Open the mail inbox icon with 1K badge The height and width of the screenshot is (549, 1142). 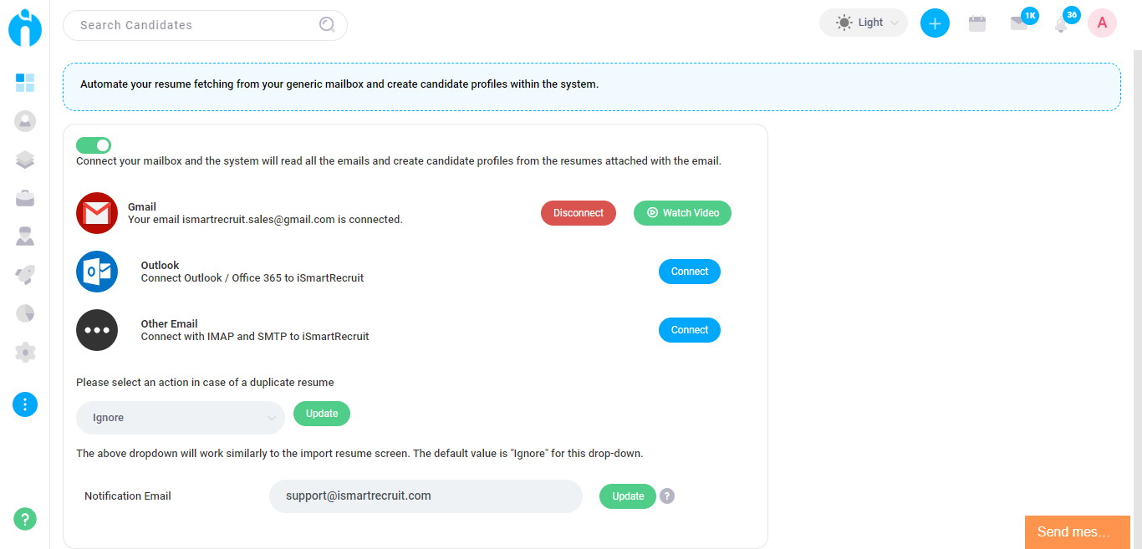pyautogui.click(x=1019, y=23)
